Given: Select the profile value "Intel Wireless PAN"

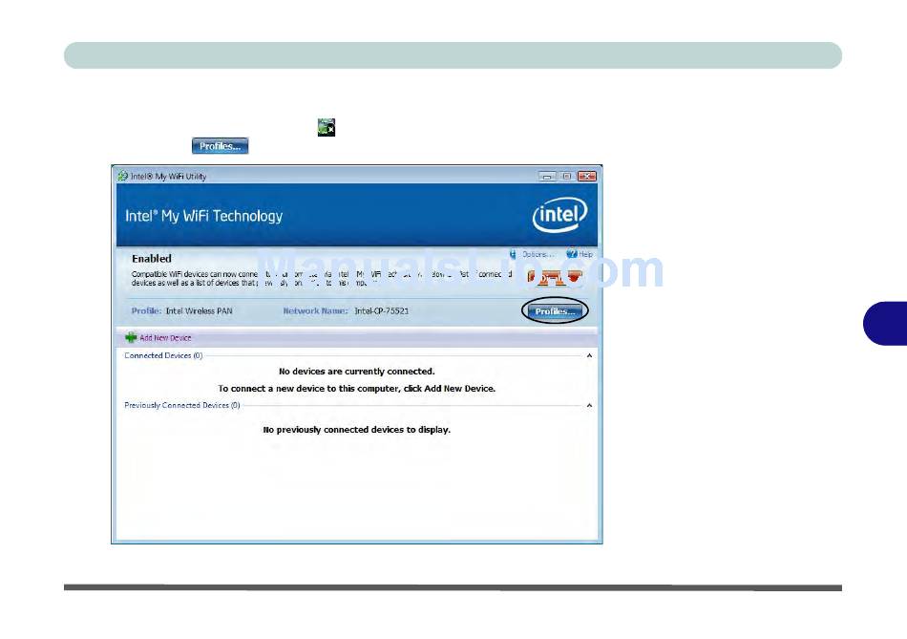Looking at the screenshot, I should [x=199, y=310].
